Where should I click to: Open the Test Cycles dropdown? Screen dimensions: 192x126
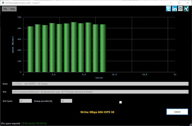pos(25,101)
